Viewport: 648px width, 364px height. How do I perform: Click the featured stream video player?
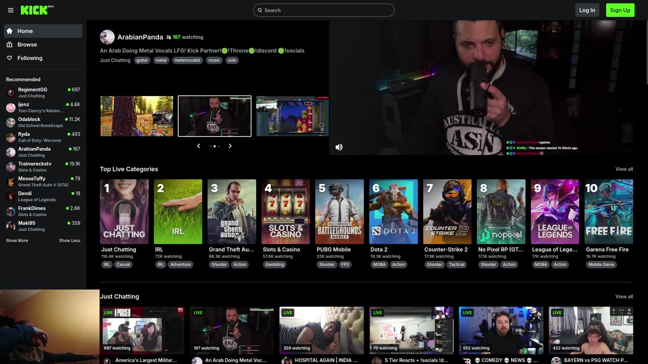pos(481,87)
